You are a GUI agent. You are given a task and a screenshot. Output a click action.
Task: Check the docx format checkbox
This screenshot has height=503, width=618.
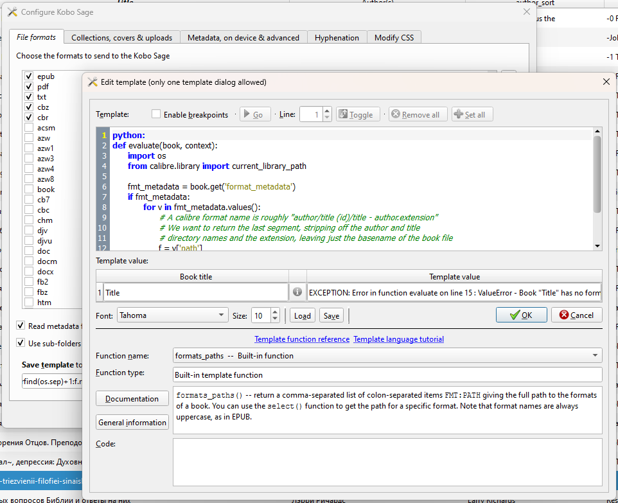pyautogui.click(x=29, y=271)
